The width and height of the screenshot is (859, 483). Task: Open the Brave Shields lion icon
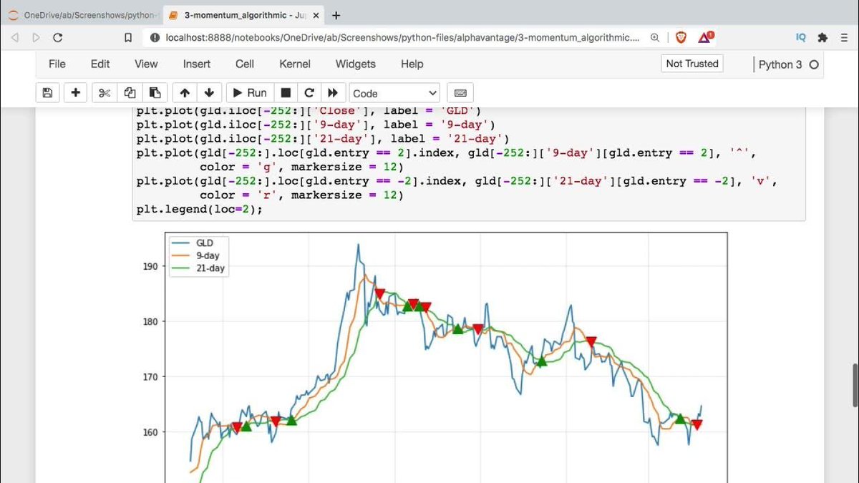tap(681, 37)
